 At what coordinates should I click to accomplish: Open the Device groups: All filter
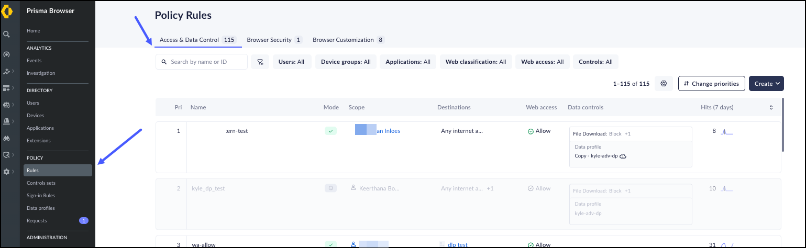click(346, 62)
